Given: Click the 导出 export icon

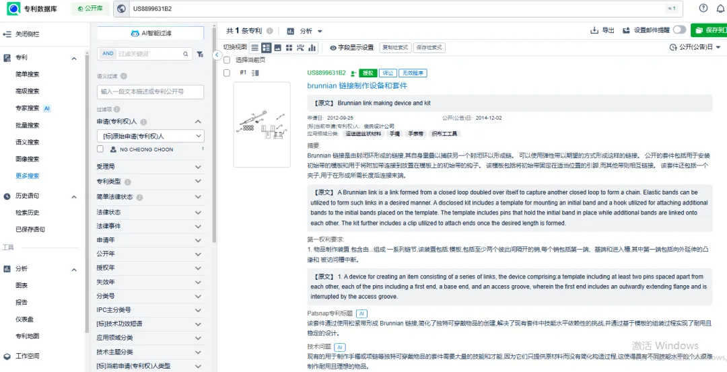Looking at the screenshot, I should (594, 30).
